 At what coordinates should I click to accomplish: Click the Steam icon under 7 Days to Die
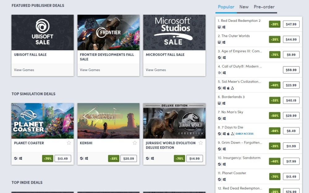219,134
